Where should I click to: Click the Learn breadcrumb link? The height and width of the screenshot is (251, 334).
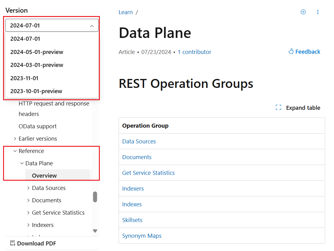[x=125, y=12]
